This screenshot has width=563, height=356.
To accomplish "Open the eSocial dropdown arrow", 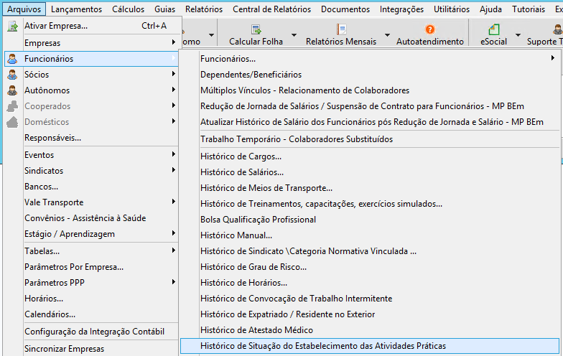I will tap(518, 35).
